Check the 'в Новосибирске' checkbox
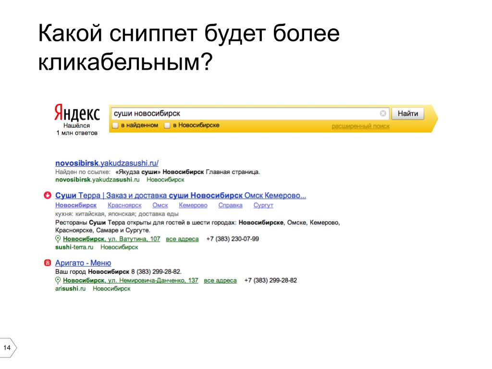Image resolution: width=492 pixels, height=369 pixels. (167, 125)
